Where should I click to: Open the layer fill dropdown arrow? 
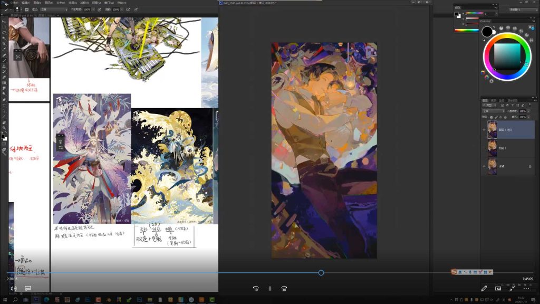pyautogui.click(x=528, y=117)
